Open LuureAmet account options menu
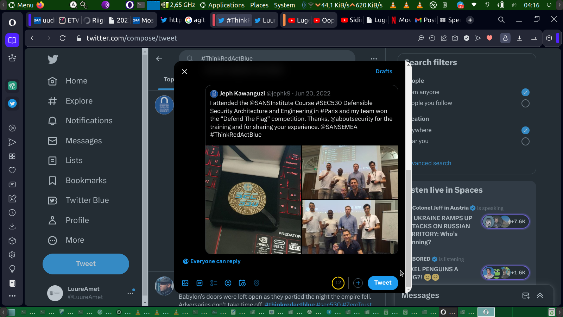The image size is (563, 317). tap(130, 293)
